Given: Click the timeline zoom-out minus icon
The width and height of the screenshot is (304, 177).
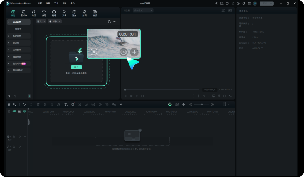Looking at the screenshot, I should click(190, 104).
